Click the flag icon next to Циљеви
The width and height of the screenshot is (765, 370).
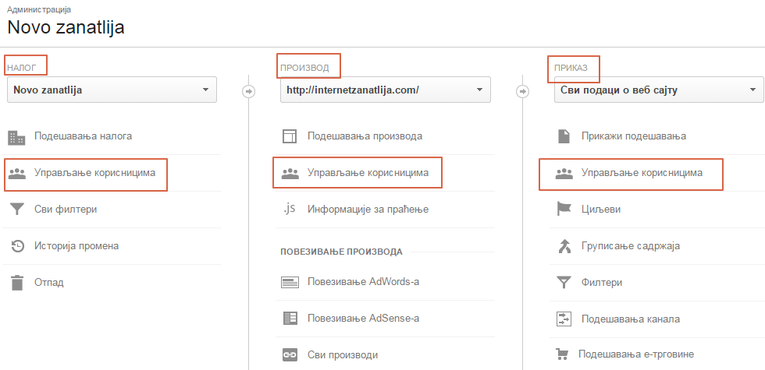pyautogui.click(x=564, y=210)
